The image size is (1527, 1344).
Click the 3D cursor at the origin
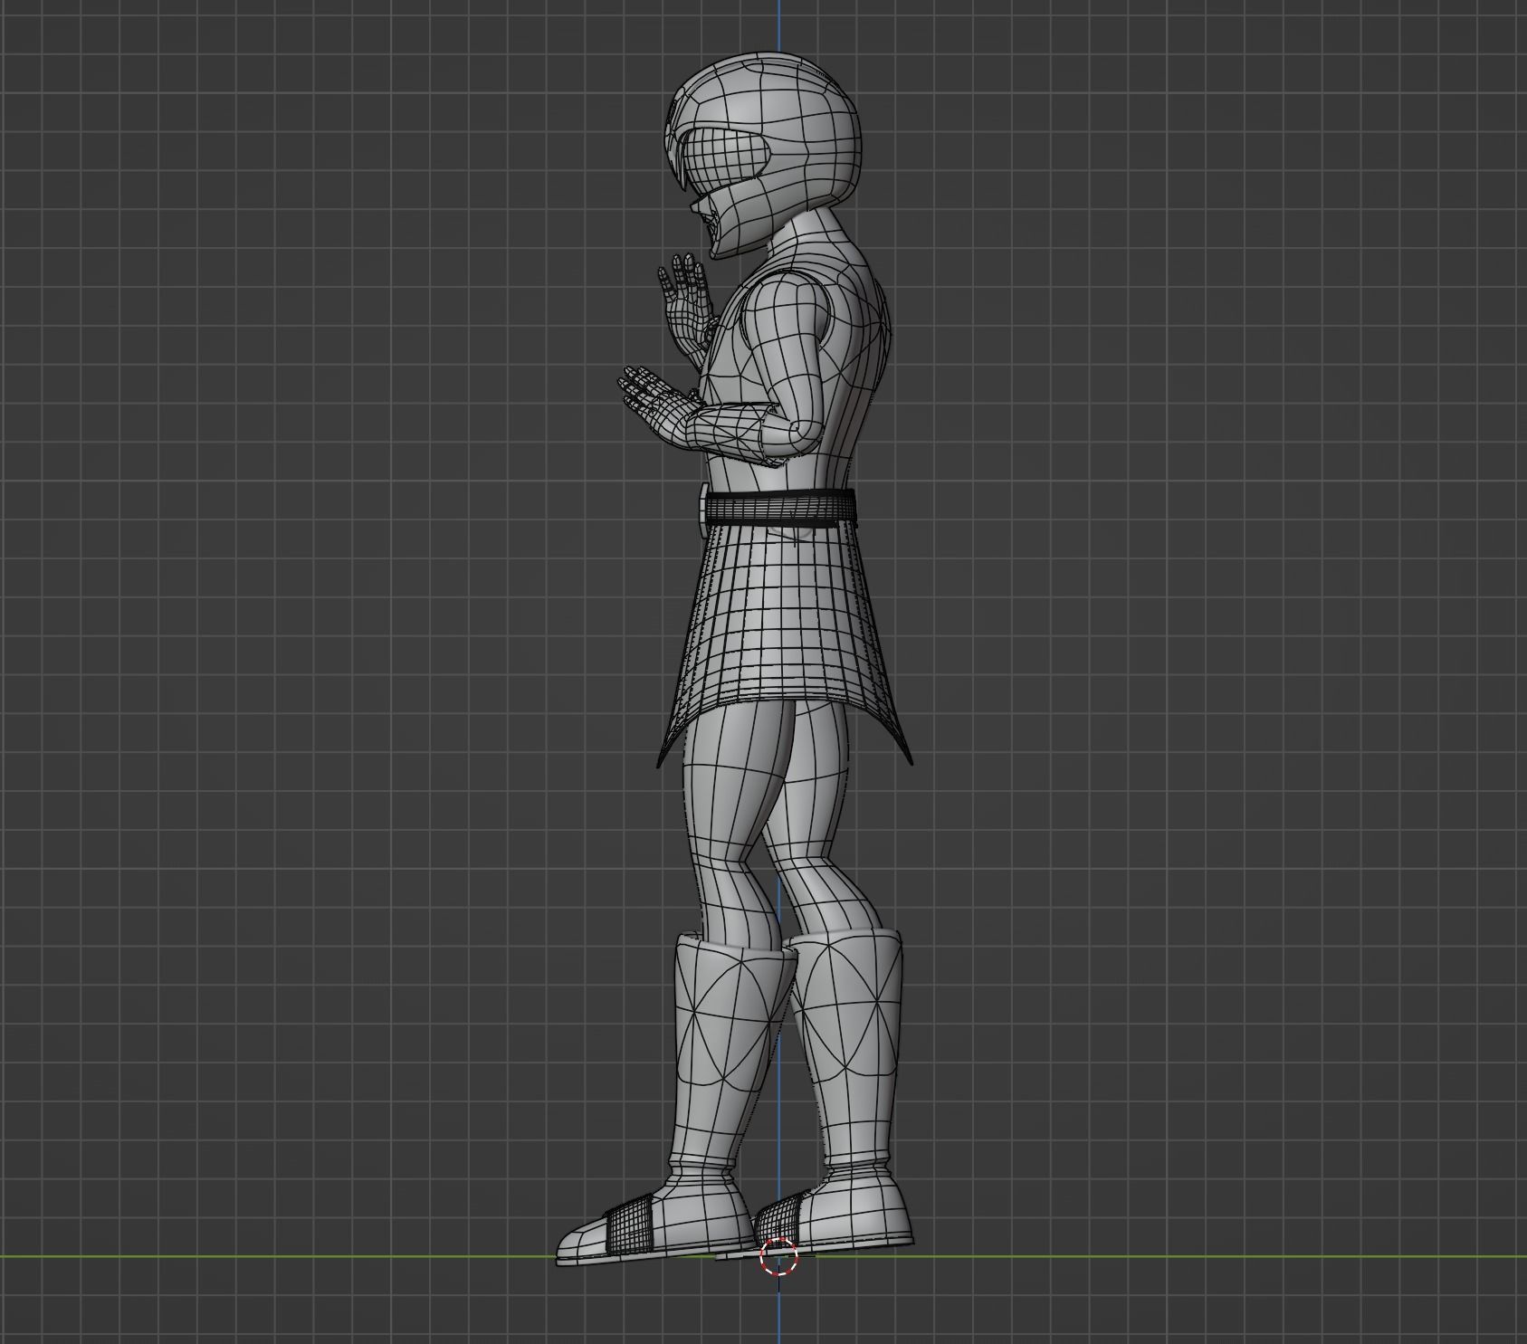pyautogui.click(x=778, y=1256)
